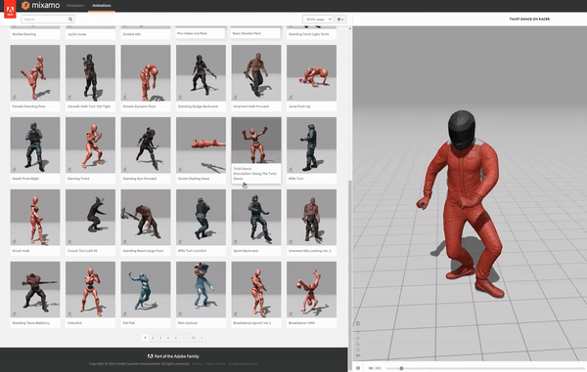Select Standing Run Forward thumbnail
The height and width of the screenshot is (372, 587).
[x=146, y=145]
